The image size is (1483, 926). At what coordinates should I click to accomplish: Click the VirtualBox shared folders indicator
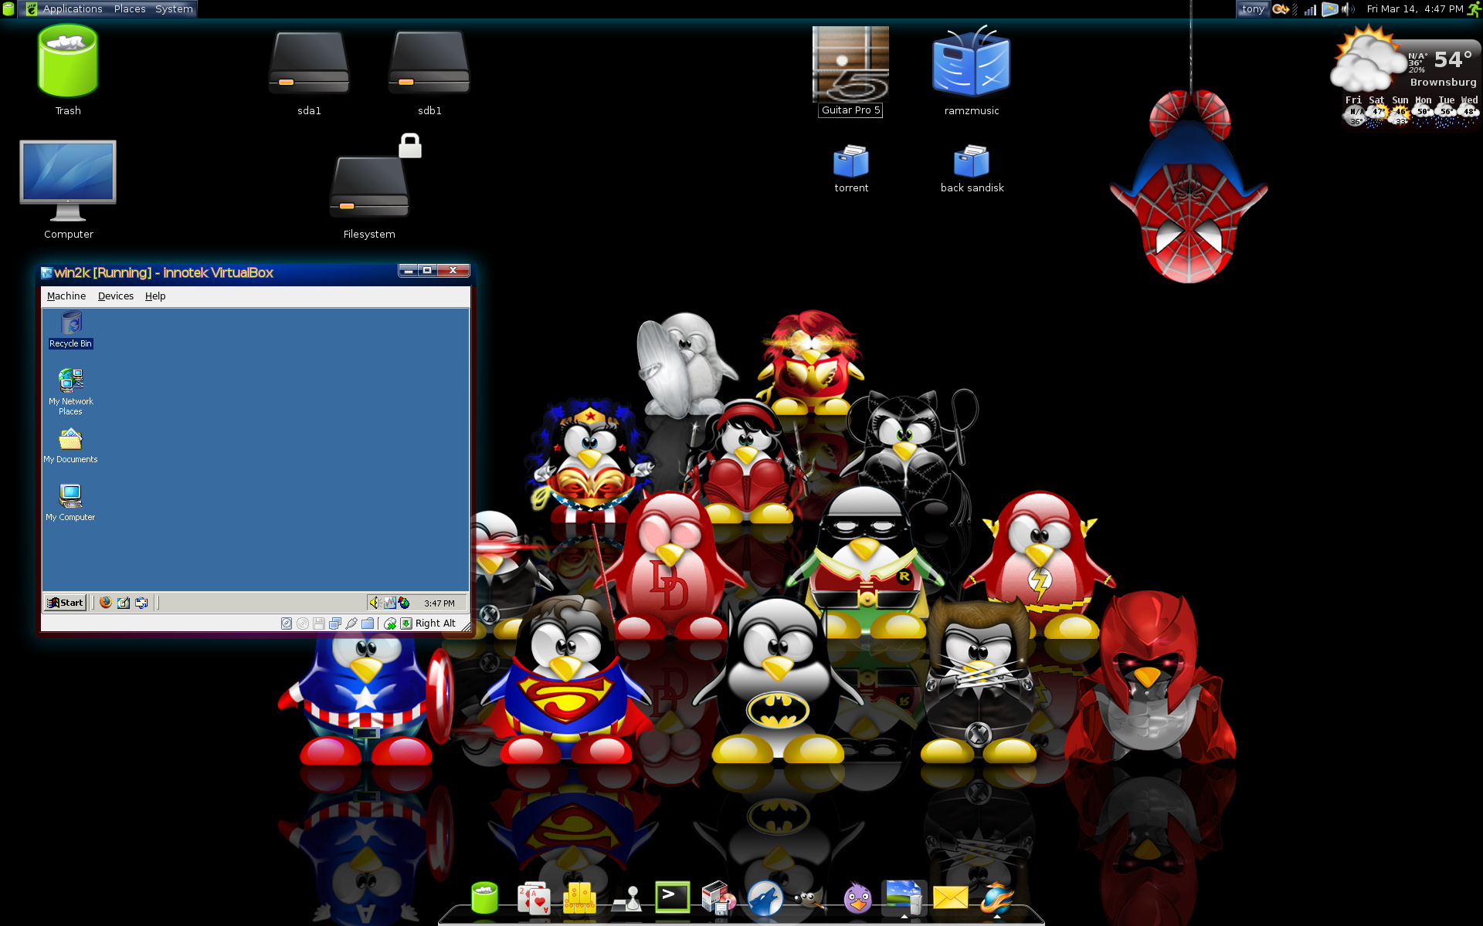(368, 624)
